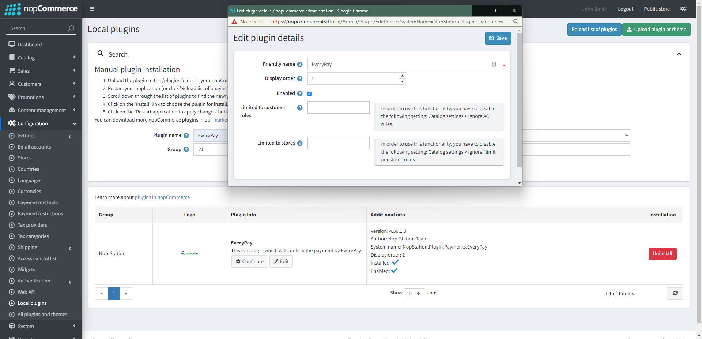This screenshot has width=702, height=339.
Task: Click popup vertical scrollbar
Action: coord(519,100)
